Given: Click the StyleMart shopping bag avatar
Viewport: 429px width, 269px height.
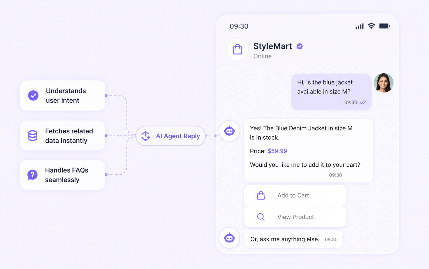Looking at the screenshot, I should pos(237,49).
